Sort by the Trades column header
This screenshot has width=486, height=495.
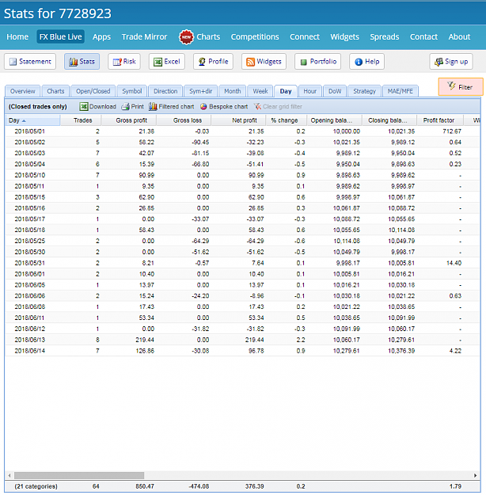pos(81,120)
